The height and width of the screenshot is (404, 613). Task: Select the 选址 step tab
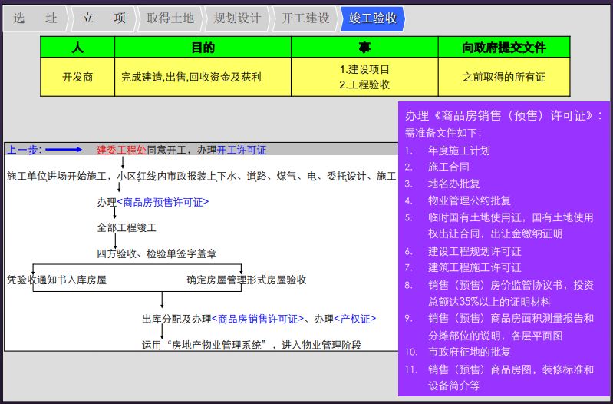point(35,18)
